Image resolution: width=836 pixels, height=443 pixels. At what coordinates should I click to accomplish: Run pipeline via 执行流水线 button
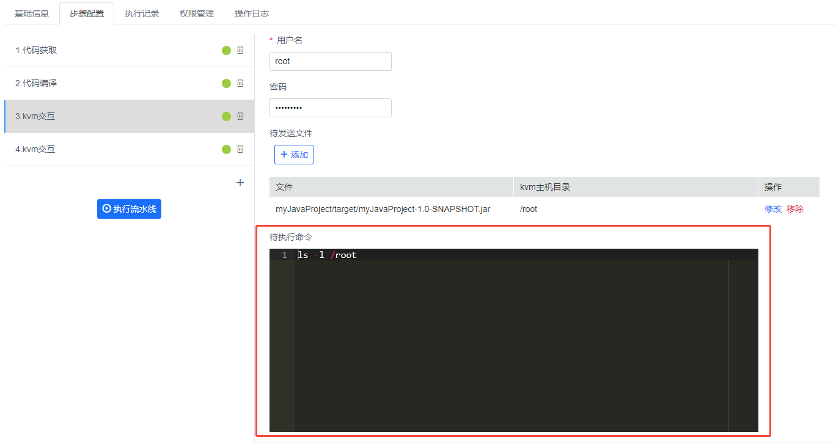pos(129,209)
